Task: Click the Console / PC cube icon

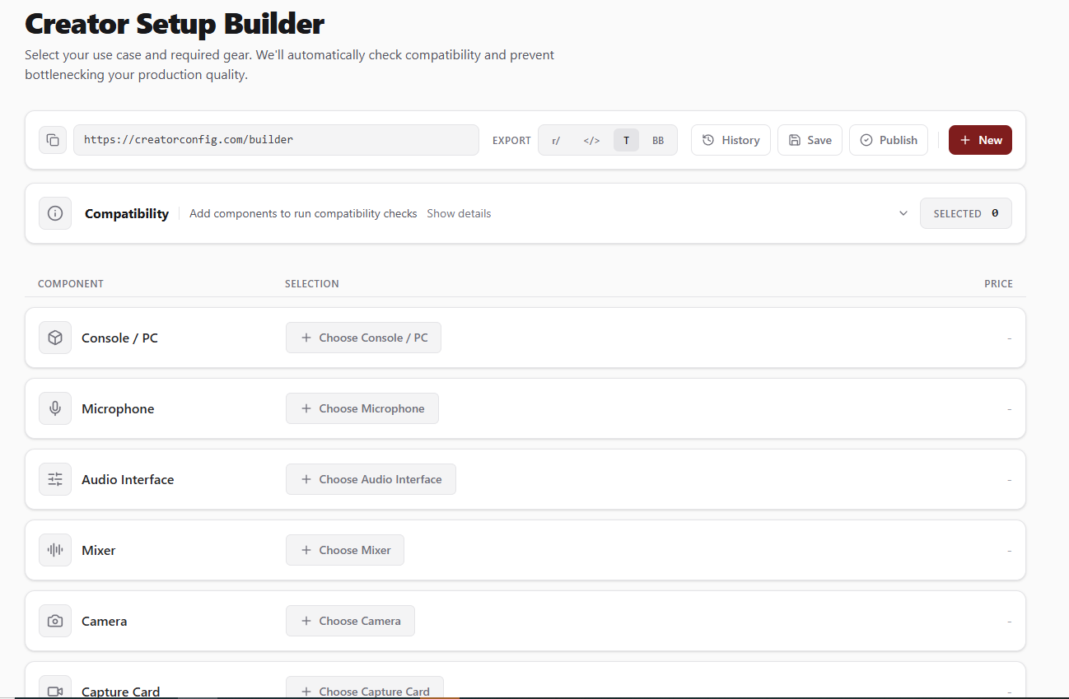Action: coord(55,338)
